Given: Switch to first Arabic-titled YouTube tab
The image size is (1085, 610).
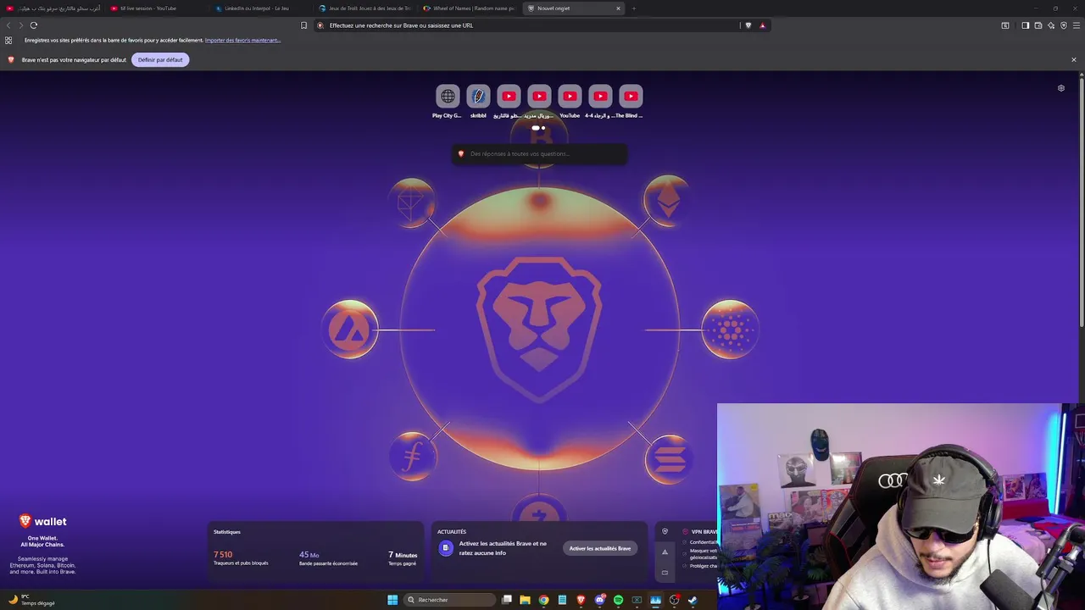Looking at the screenshot, I should (53, 8).
